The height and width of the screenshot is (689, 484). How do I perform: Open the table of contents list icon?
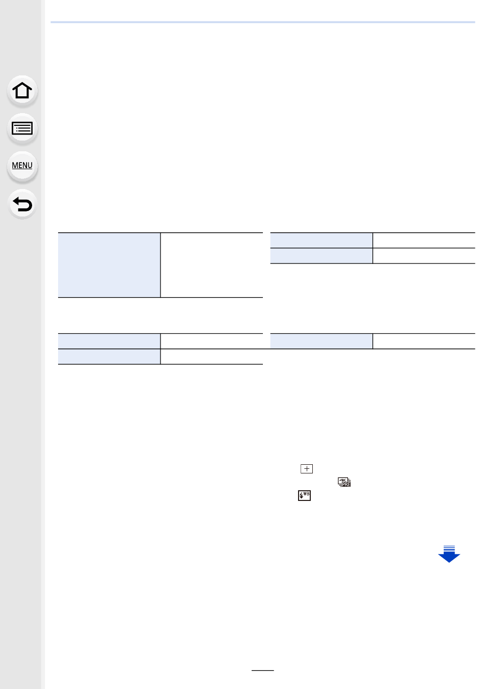[x=22, y=128]
